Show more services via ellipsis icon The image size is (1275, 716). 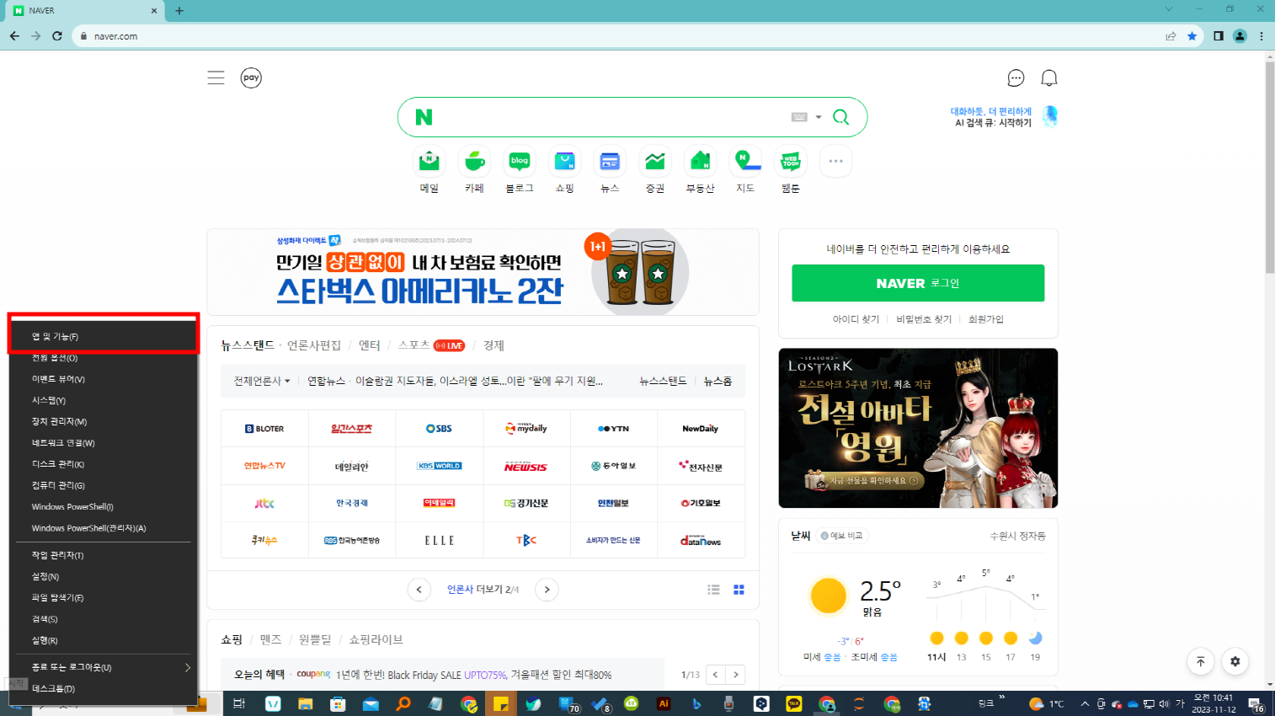[835, 161]
